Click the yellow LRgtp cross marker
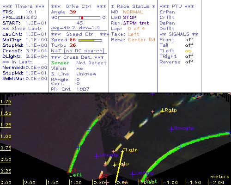This screenshot has height=185, width=231. (162, 111)
